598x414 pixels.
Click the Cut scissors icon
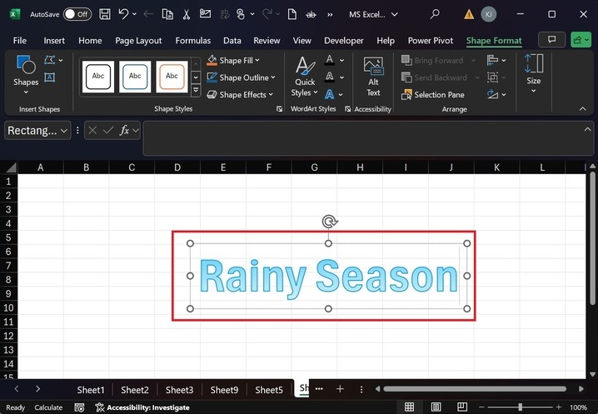pyautogui.click(x=186, y=14)
